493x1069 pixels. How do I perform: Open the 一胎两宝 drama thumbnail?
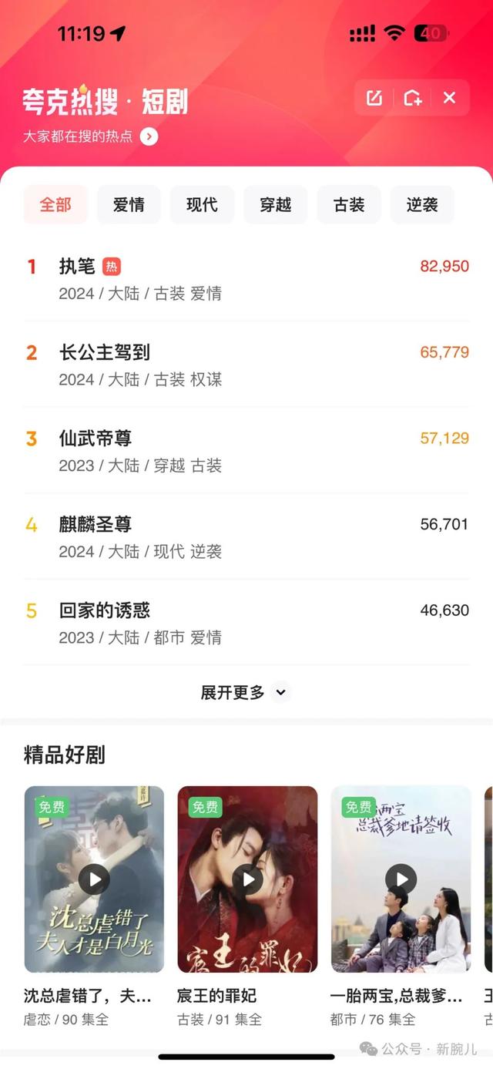pyautogui.click(x=401, y=879)
